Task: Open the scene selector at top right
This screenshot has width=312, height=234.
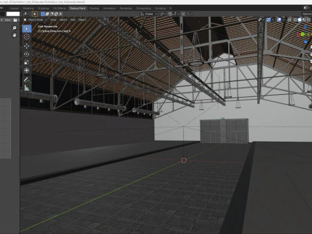Action: pyautogui.click(x=307, y=8)
